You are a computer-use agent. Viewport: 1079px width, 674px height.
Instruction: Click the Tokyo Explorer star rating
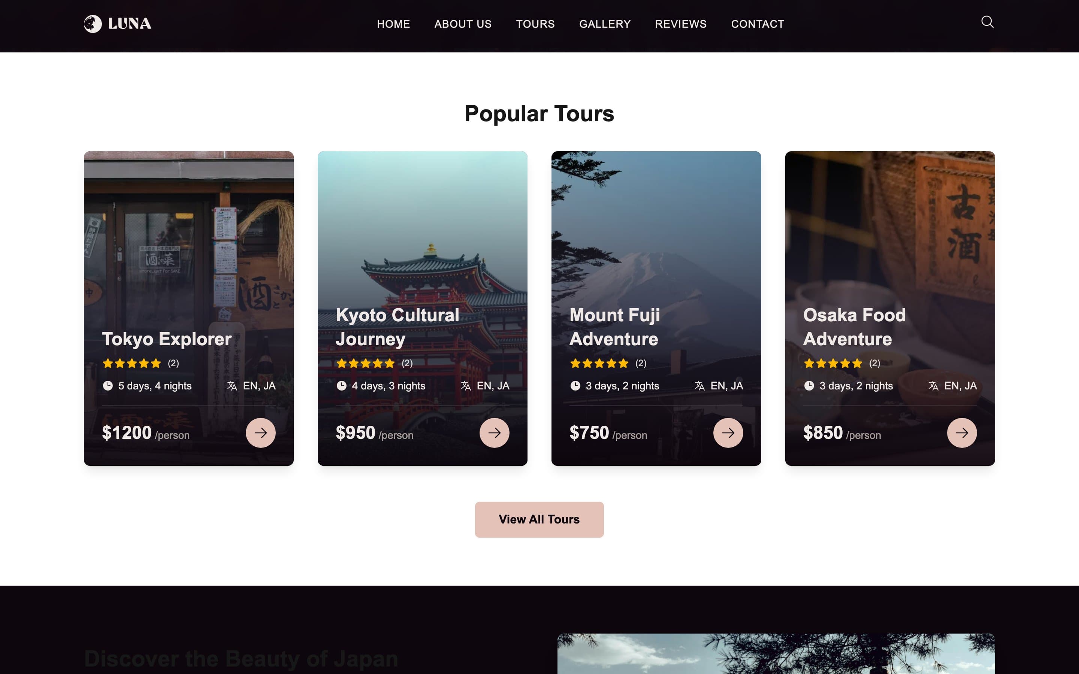(132, 363)
